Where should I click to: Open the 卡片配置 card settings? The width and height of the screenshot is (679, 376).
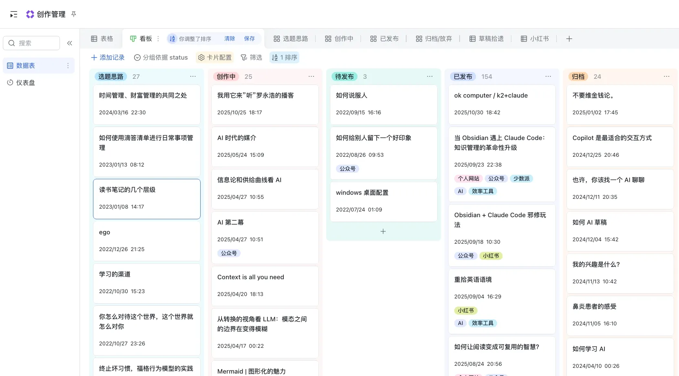pyautogui.click(x=215, y=58)
